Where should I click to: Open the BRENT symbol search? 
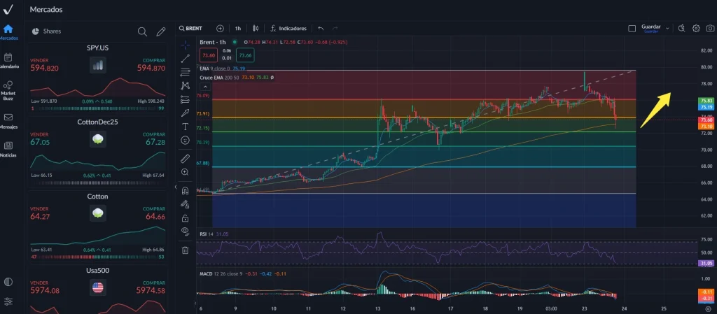(191, 28)
